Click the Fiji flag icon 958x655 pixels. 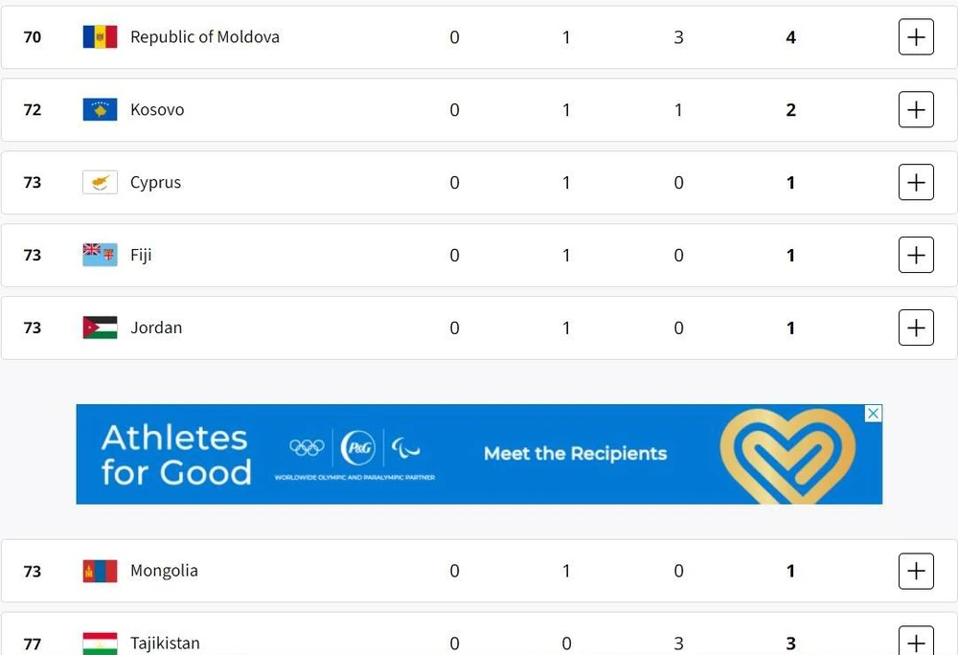coord(99,255)
